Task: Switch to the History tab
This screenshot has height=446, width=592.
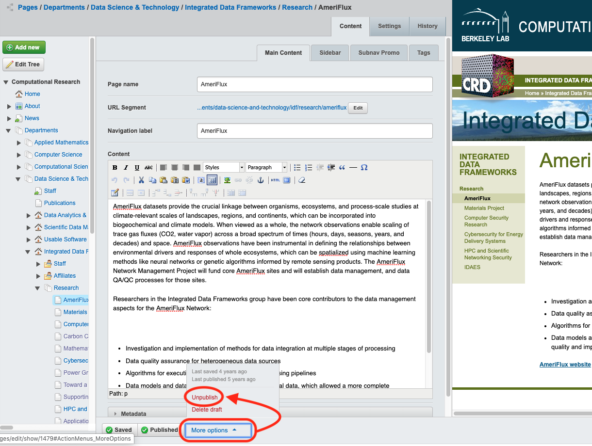Action: pos(428,26)
